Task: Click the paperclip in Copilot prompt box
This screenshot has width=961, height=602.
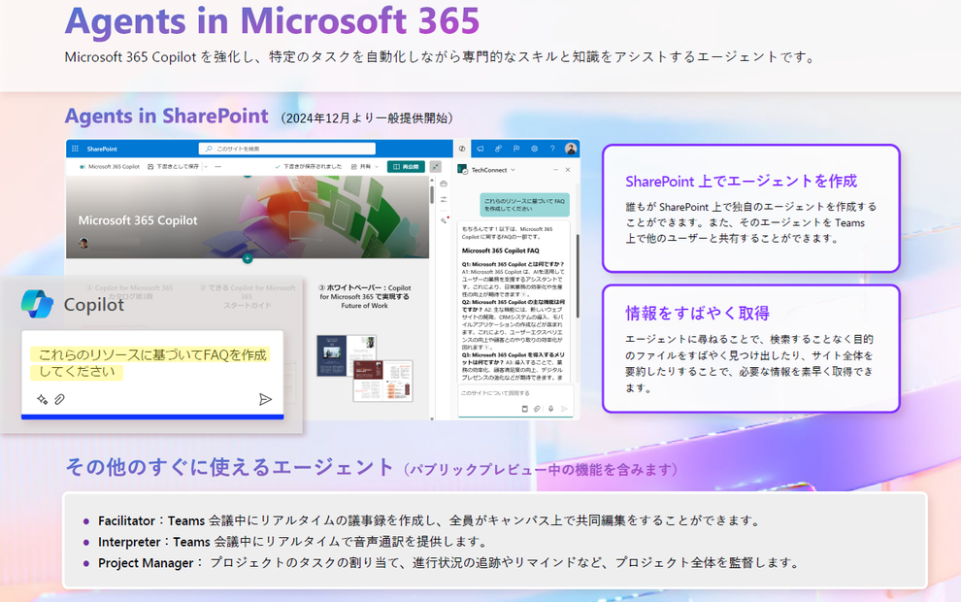Action: coord(59,400)
